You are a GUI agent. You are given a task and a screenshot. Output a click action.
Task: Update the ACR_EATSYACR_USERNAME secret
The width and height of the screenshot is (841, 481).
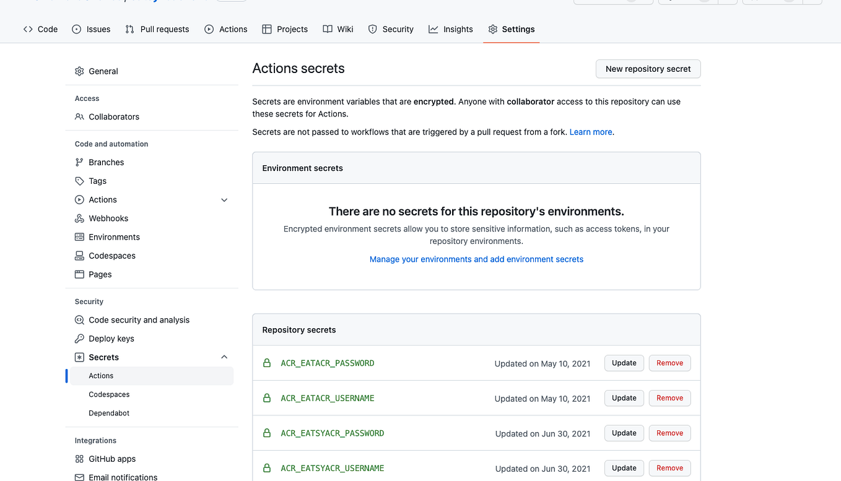click(x=624, y=468)
